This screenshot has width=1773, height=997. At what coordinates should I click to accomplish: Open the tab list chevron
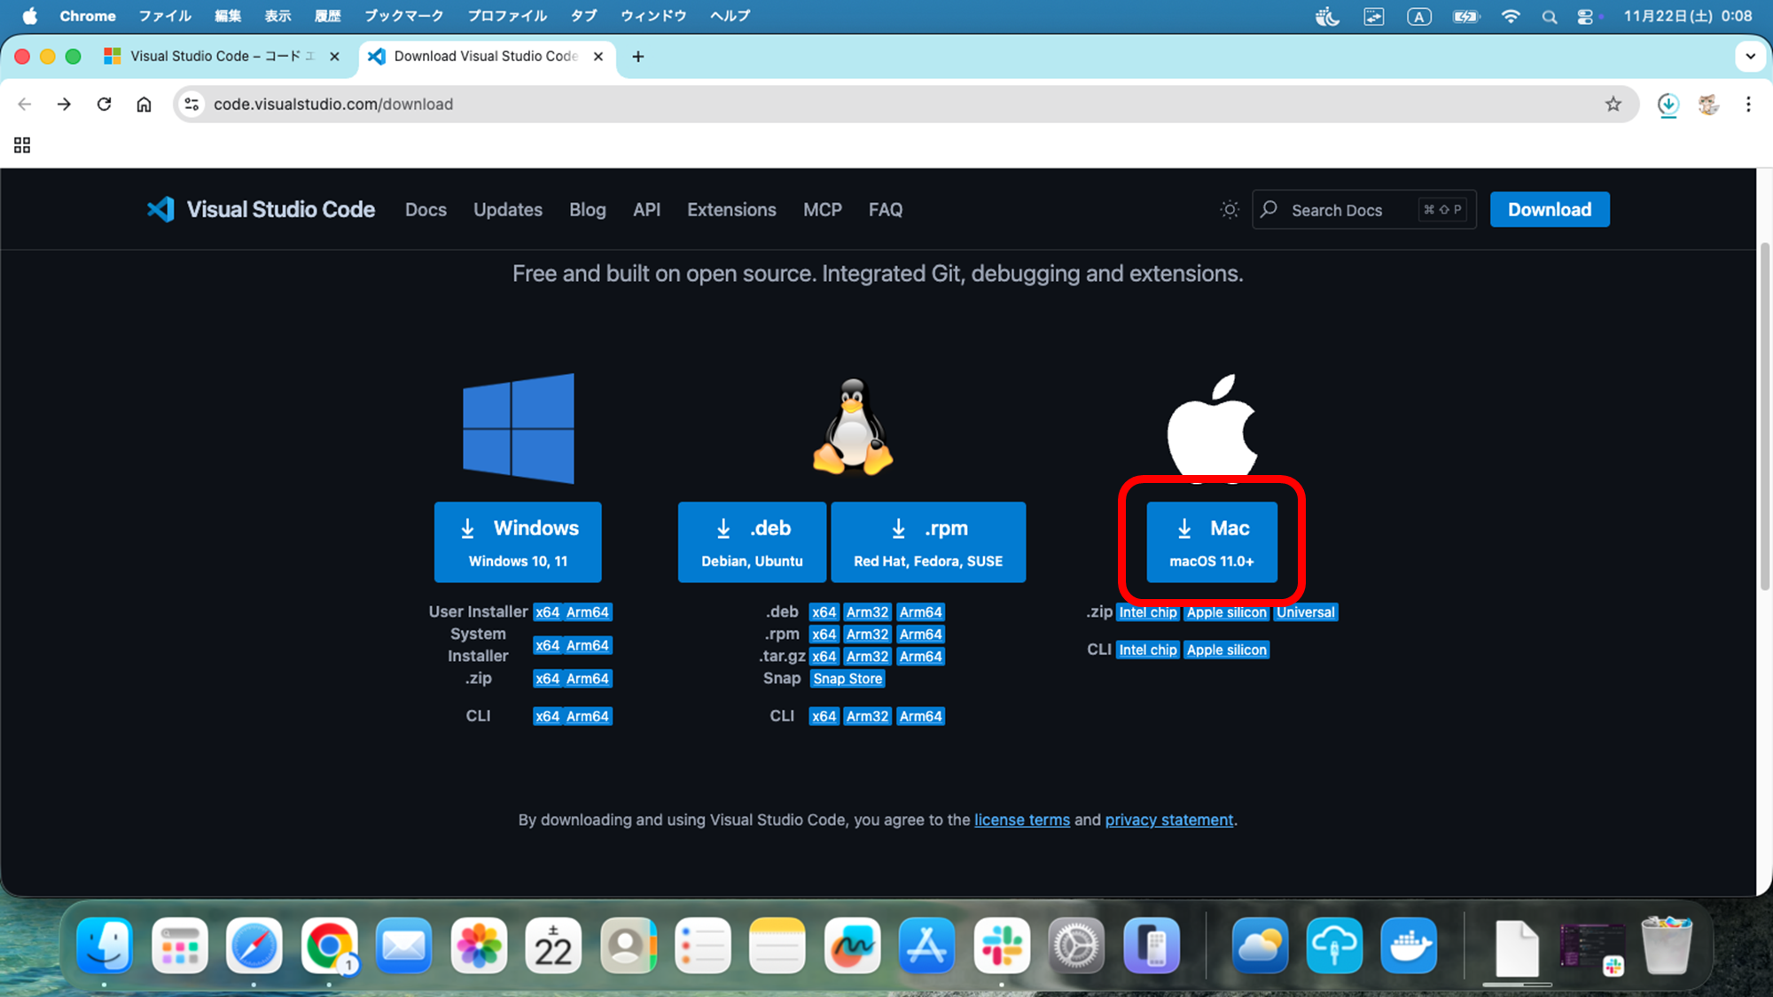tap(1750, 56)
